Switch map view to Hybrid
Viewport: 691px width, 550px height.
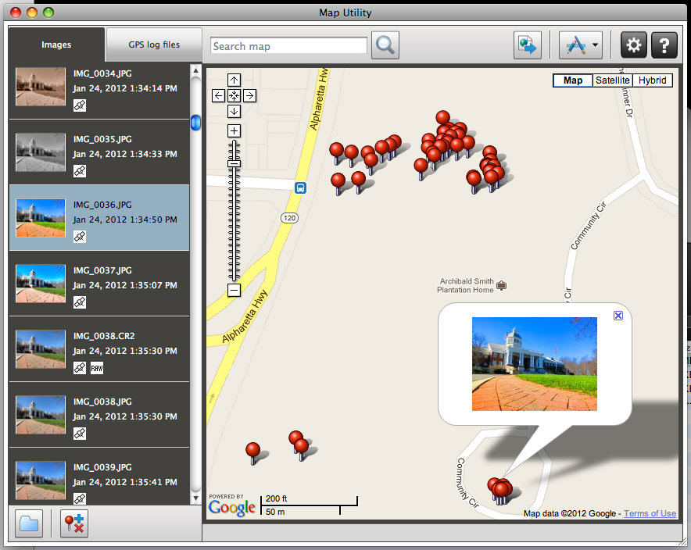[x=653, y=80]
